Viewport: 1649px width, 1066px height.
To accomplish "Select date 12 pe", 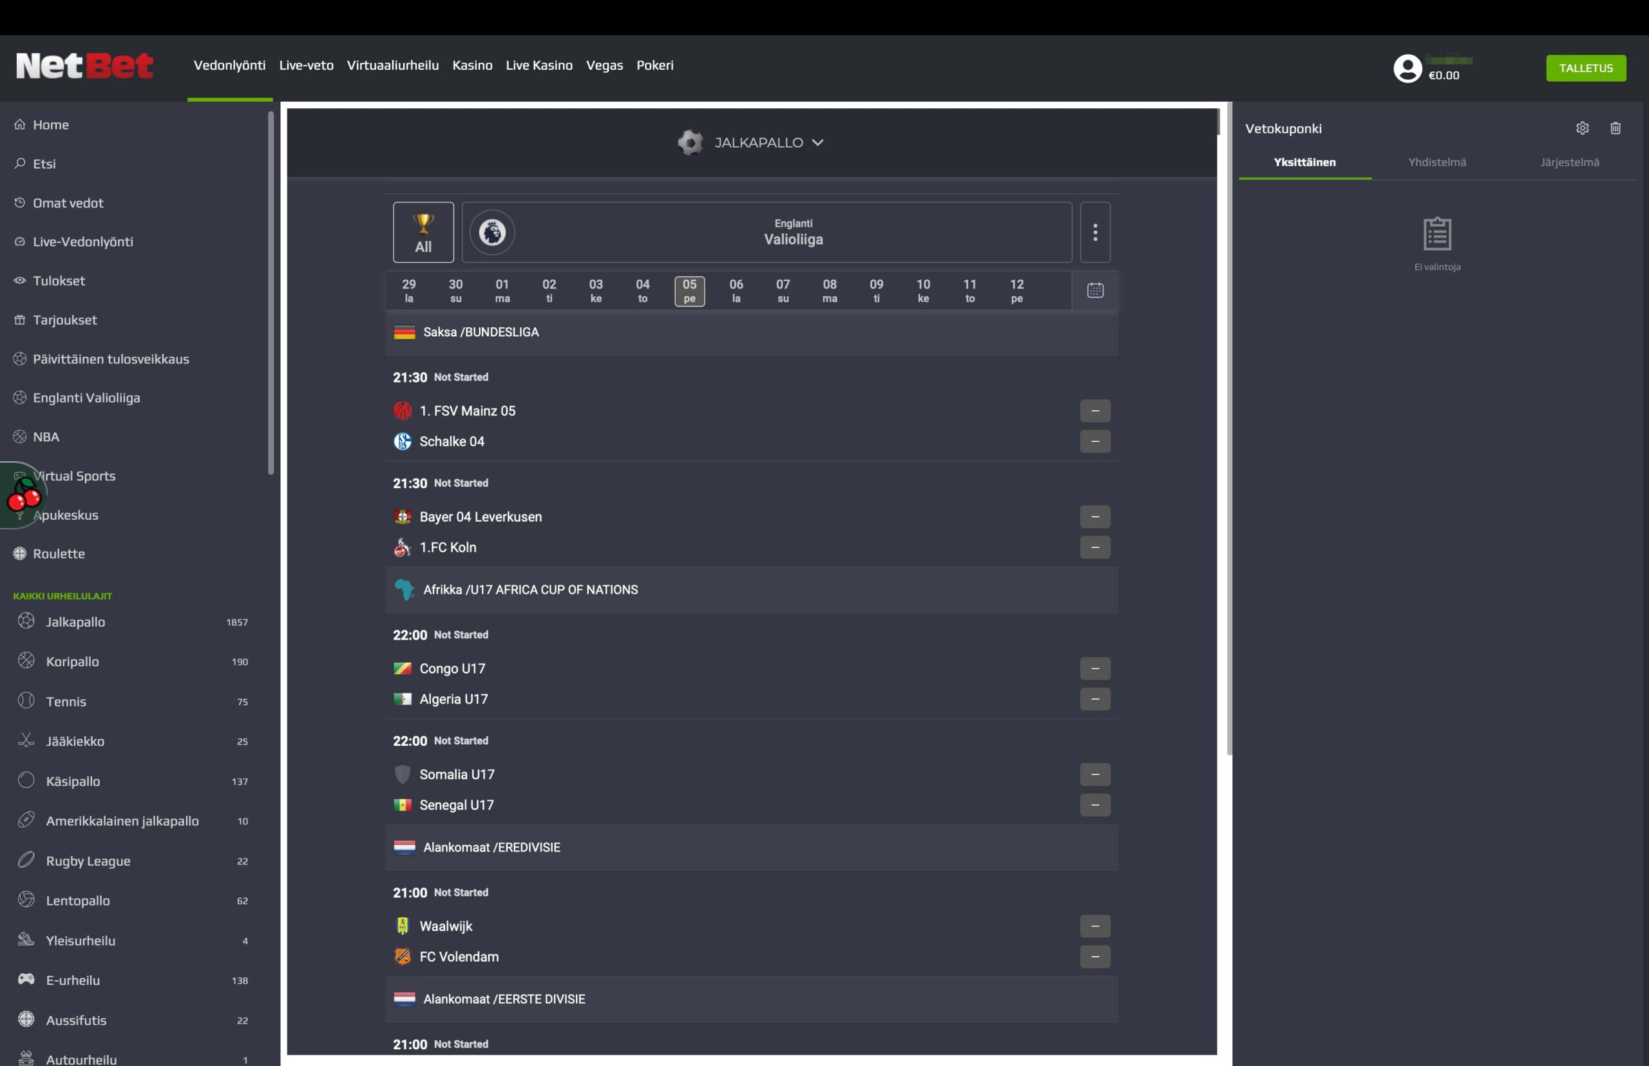I will [1016, 290].
